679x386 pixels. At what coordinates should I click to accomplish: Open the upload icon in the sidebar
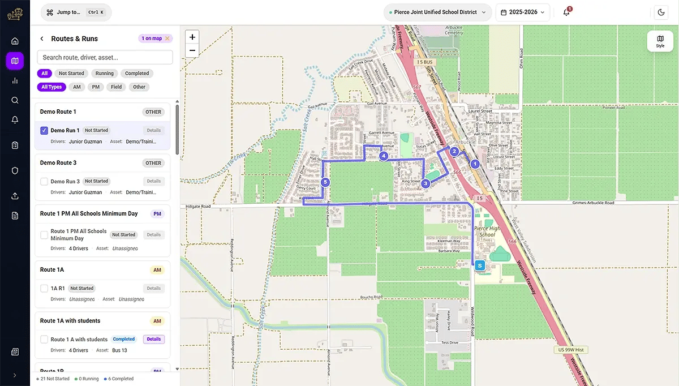(x=15, y=196)
